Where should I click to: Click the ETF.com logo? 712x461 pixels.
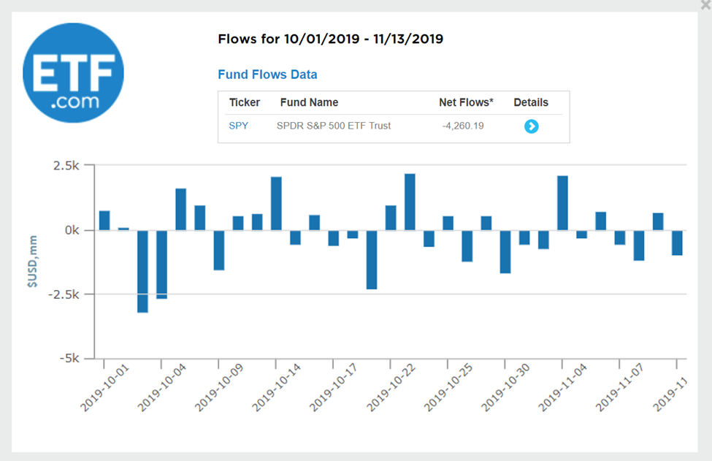tap(73, 72)
